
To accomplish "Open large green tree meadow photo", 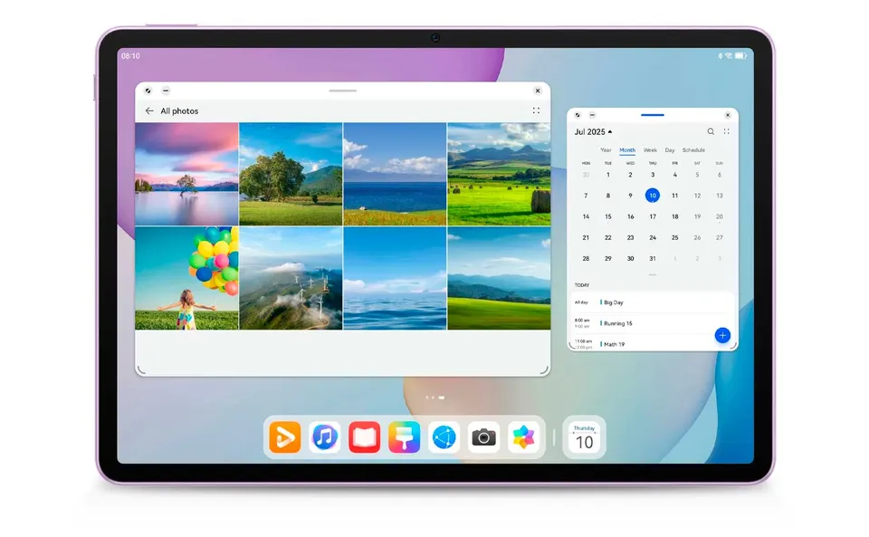I will (x=291, y=174).
